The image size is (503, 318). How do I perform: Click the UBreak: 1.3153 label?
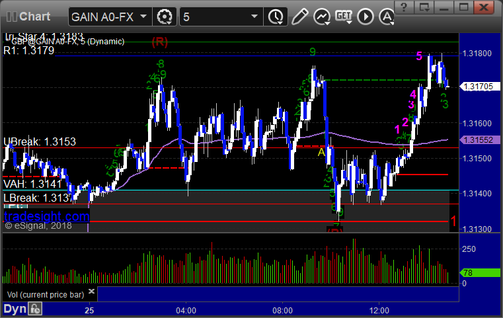[40, 141]
